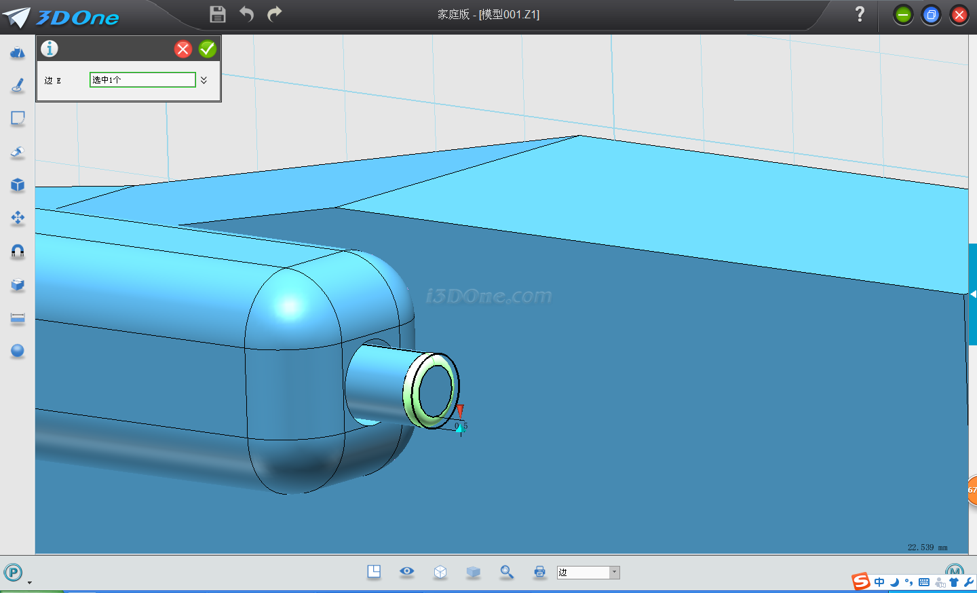Click the magnet auto-snap tool
This screenshot has width=977, height=593.
18,251
